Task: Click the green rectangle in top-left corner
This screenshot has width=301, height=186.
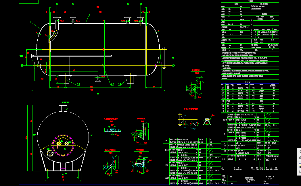Action: (x=28, y=2)
